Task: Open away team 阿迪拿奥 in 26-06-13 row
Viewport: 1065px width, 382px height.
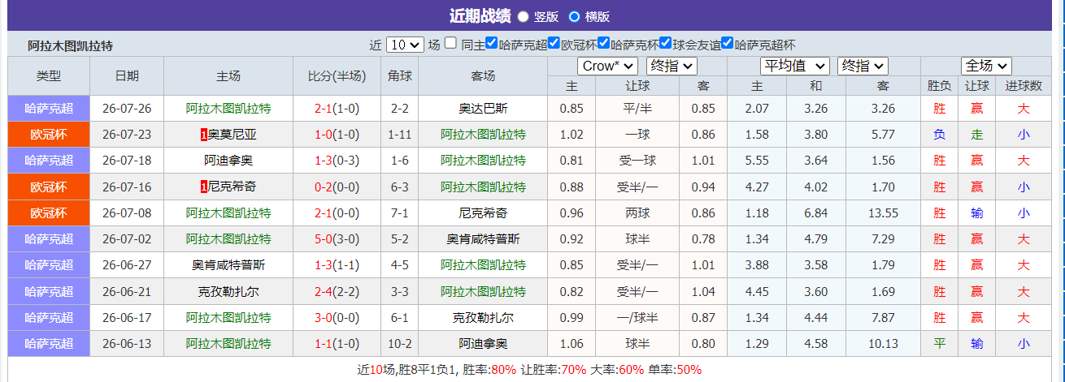Action: [483, 344]
